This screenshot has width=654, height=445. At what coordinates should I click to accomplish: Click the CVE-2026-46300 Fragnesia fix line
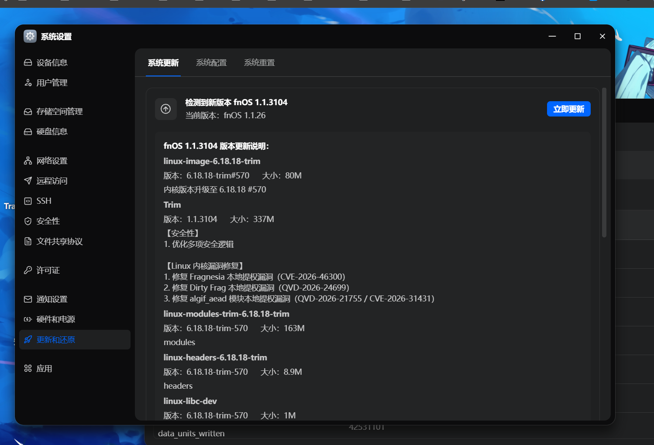(x=255, y=277)
